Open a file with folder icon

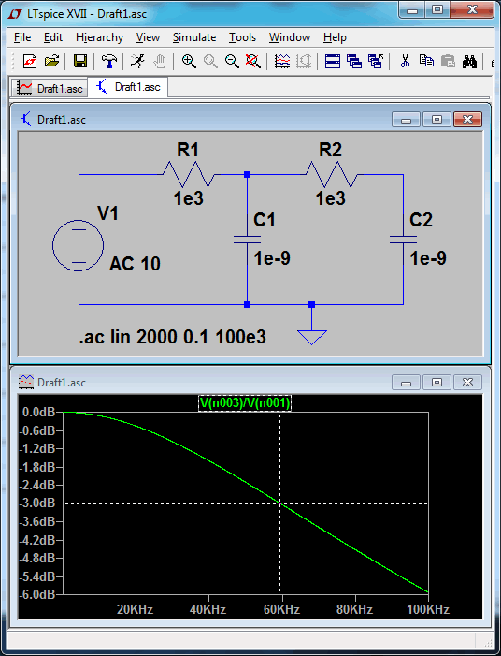(x=51, y=61)
